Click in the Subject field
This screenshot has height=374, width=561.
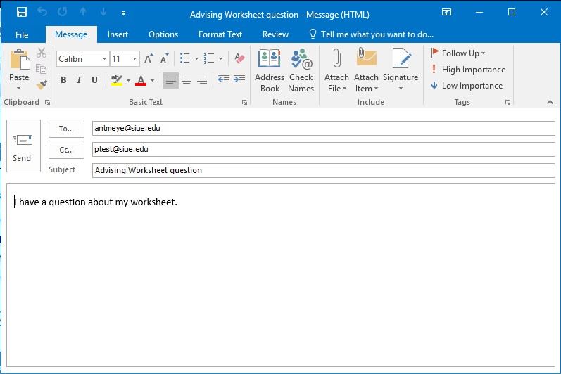point(322,170)
